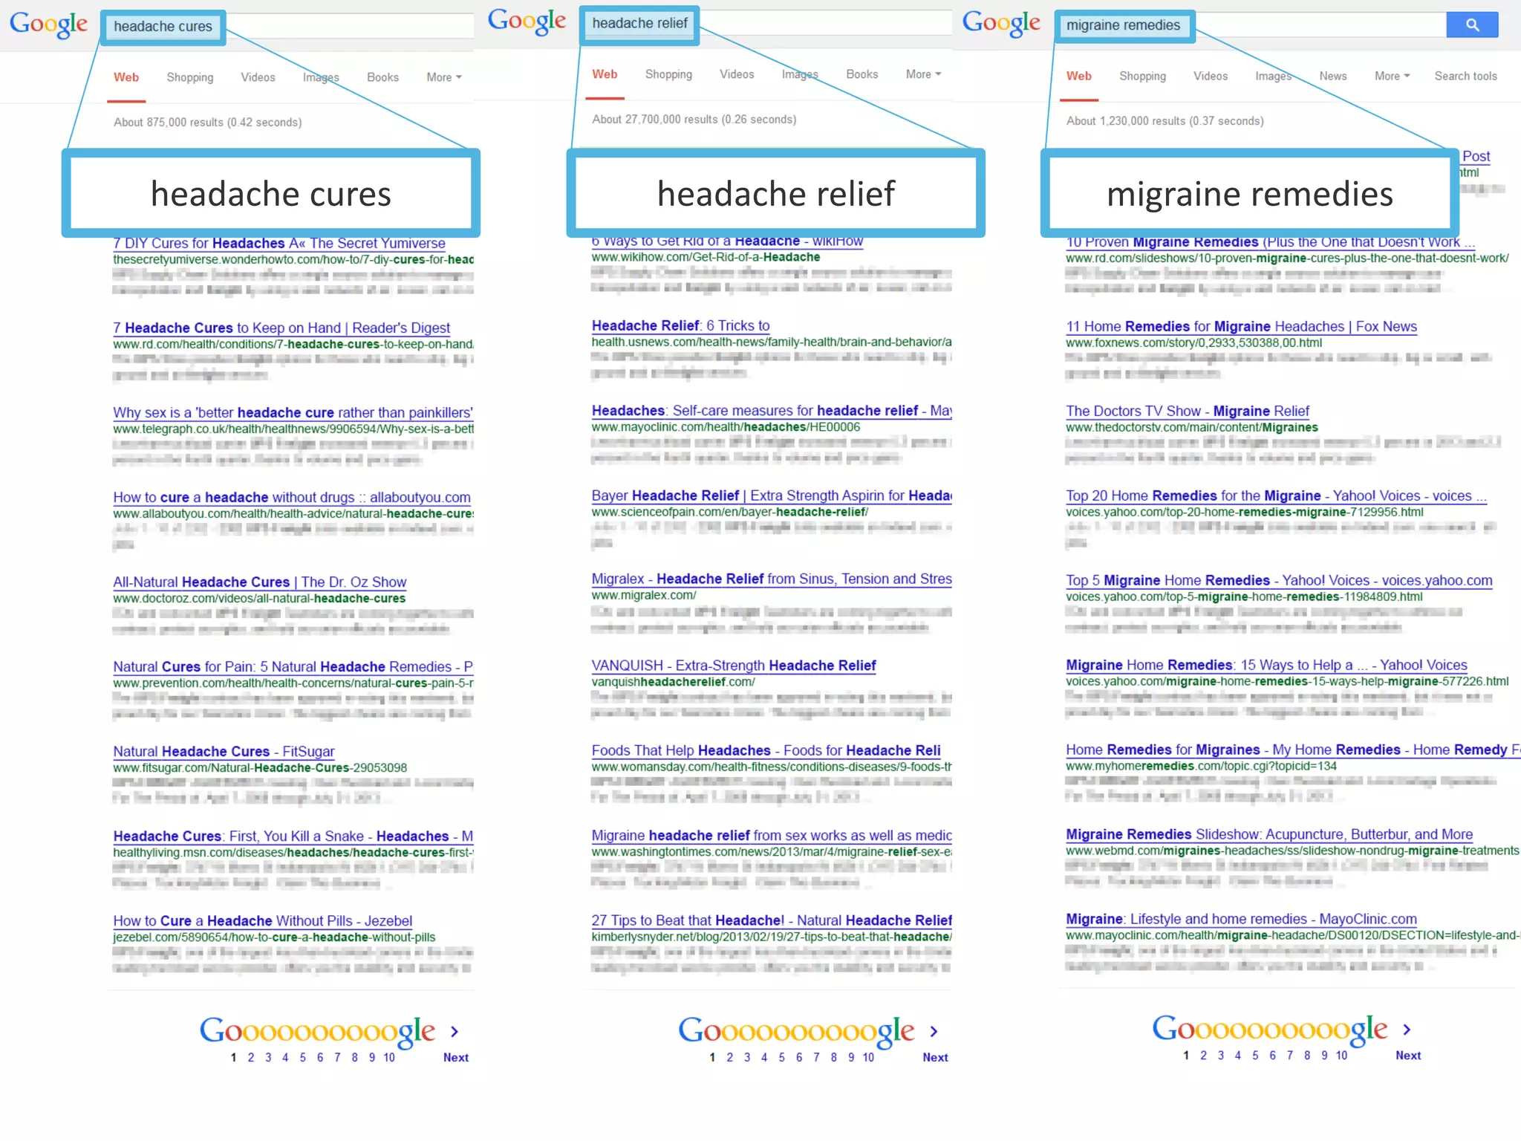The height and width of the screenshot is (1141, 1521).
Task: Click the migraine remedies search field
Action: click(x=1251, y=25)
